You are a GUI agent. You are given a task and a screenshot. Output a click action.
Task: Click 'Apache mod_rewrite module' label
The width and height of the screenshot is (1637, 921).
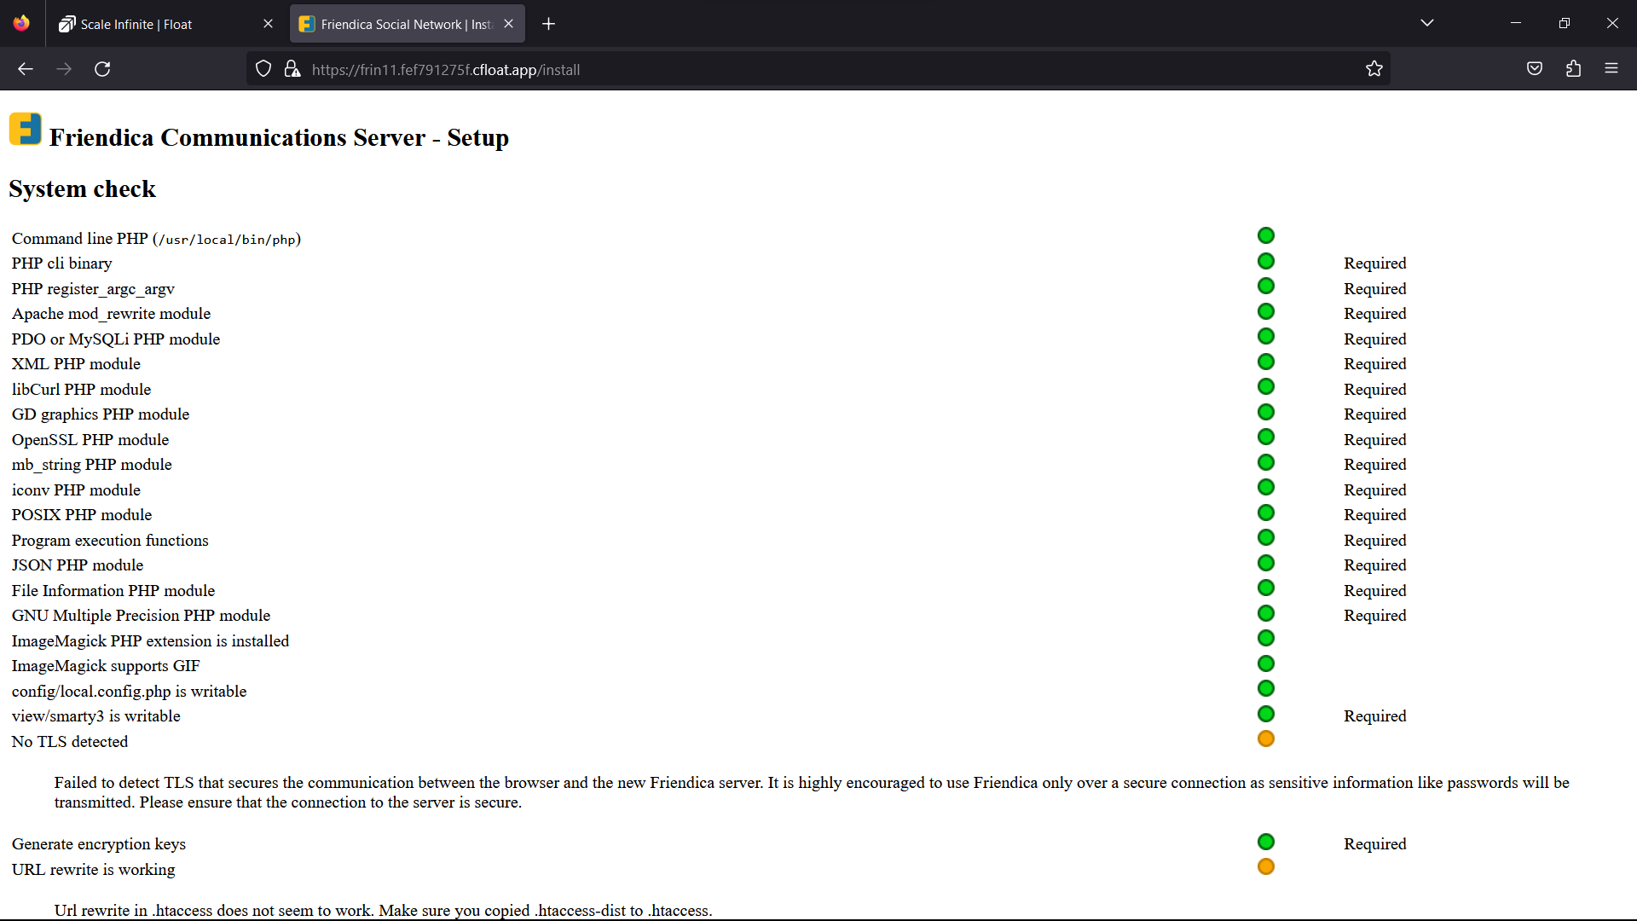click(x=111, y=314)
